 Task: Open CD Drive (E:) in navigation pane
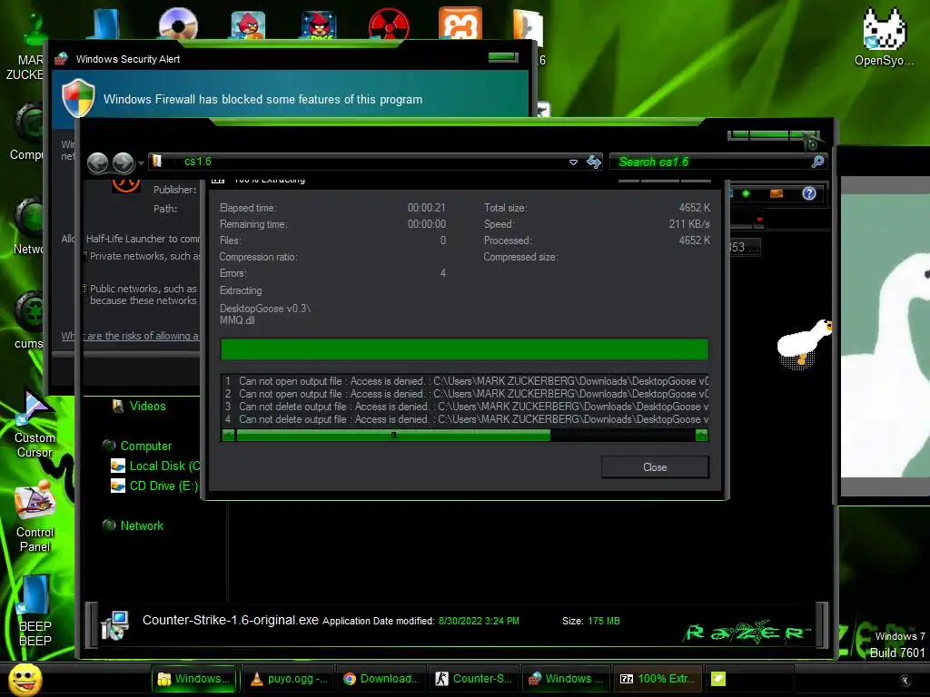coord(154,486)
